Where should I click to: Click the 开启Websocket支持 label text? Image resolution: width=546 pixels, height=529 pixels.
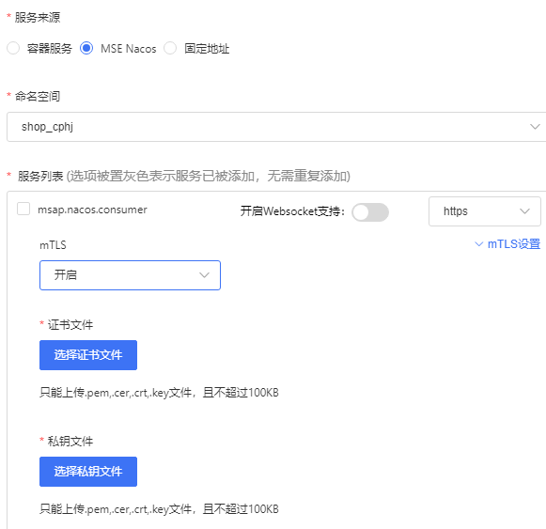coord(292,211)
